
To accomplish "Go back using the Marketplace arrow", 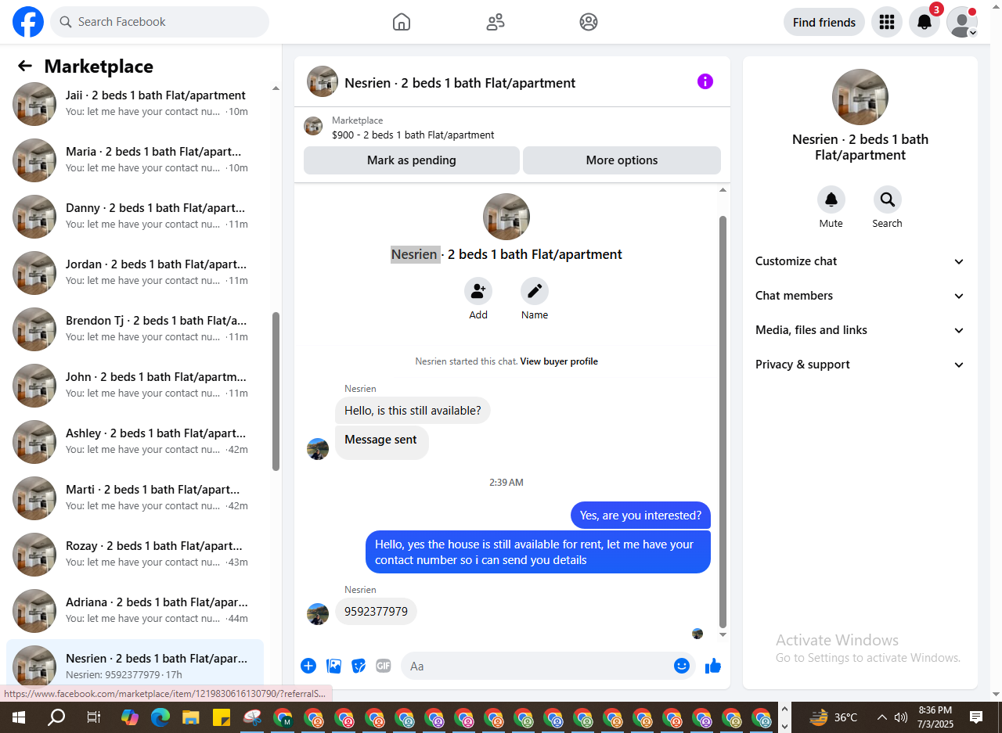I will 25,66.
